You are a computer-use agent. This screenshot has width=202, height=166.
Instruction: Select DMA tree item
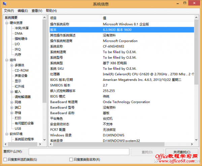(19, 33)
